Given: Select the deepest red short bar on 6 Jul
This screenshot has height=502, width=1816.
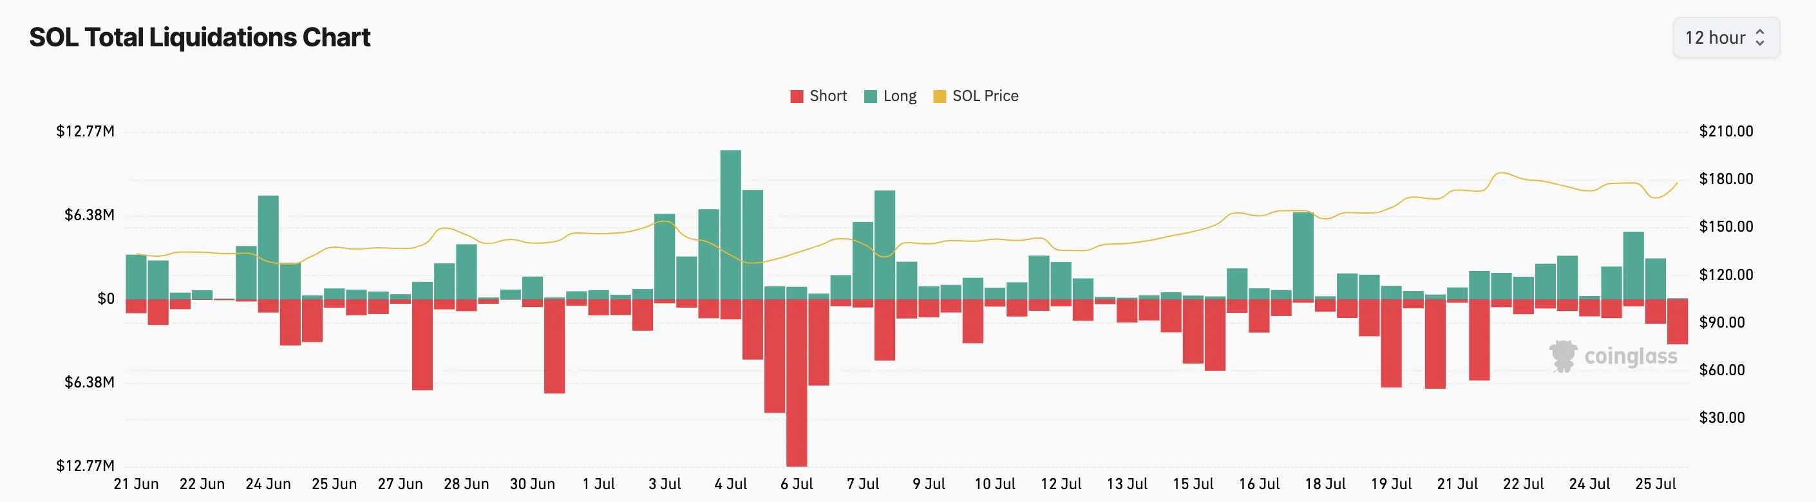Looking at the screenshot, I should click(797, 382).
